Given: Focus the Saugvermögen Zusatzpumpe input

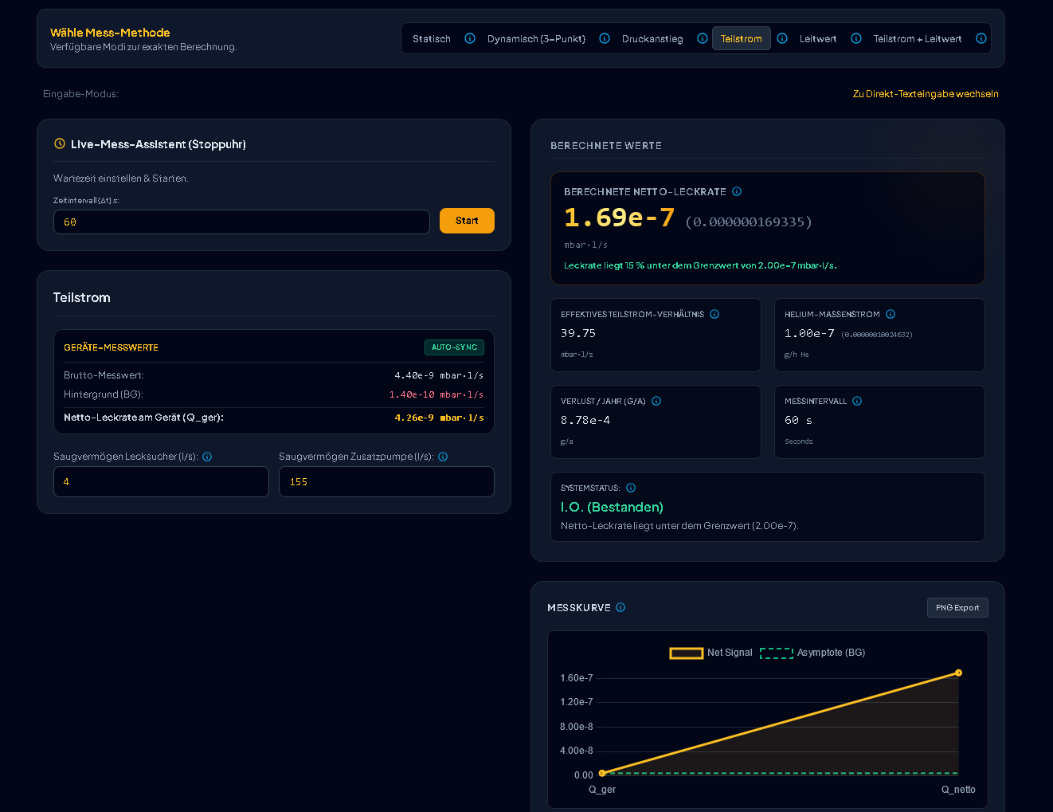Looking at the screenshot, I should [x=386, y=481].
